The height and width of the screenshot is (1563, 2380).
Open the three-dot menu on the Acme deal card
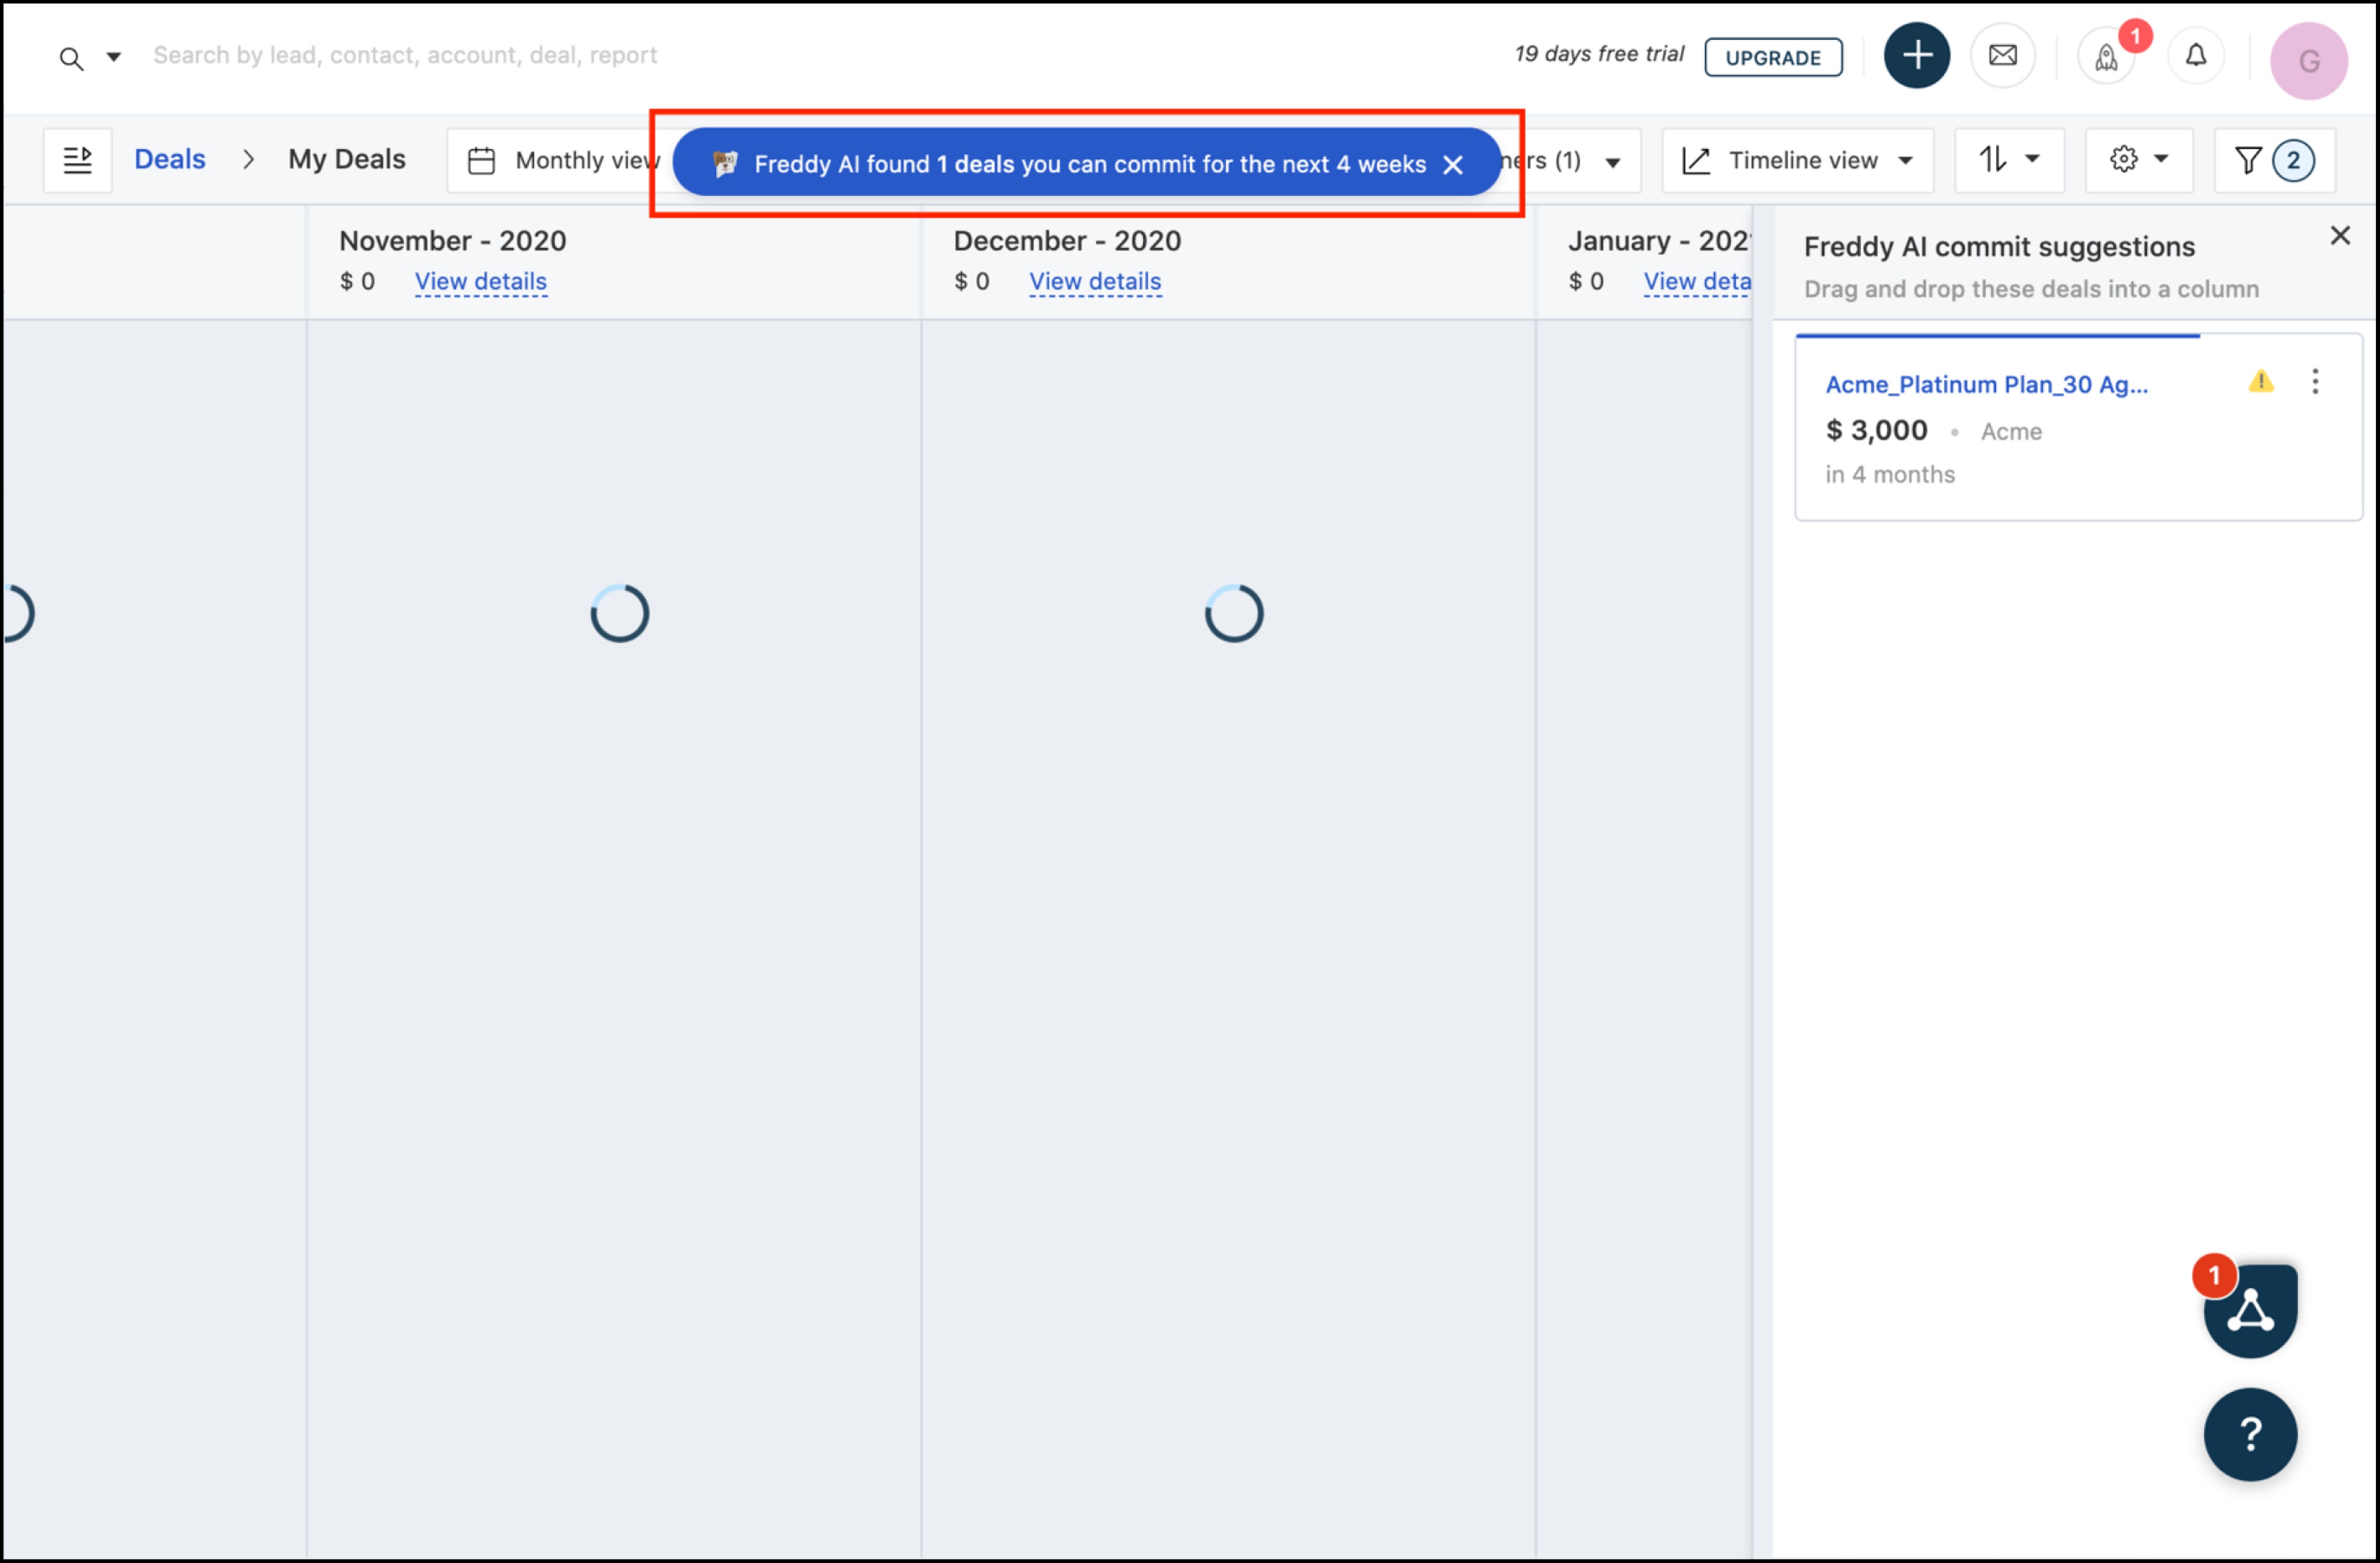(x=2315, y=382)
